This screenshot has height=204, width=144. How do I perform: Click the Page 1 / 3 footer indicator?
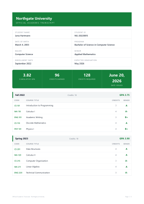pos(128,197)
